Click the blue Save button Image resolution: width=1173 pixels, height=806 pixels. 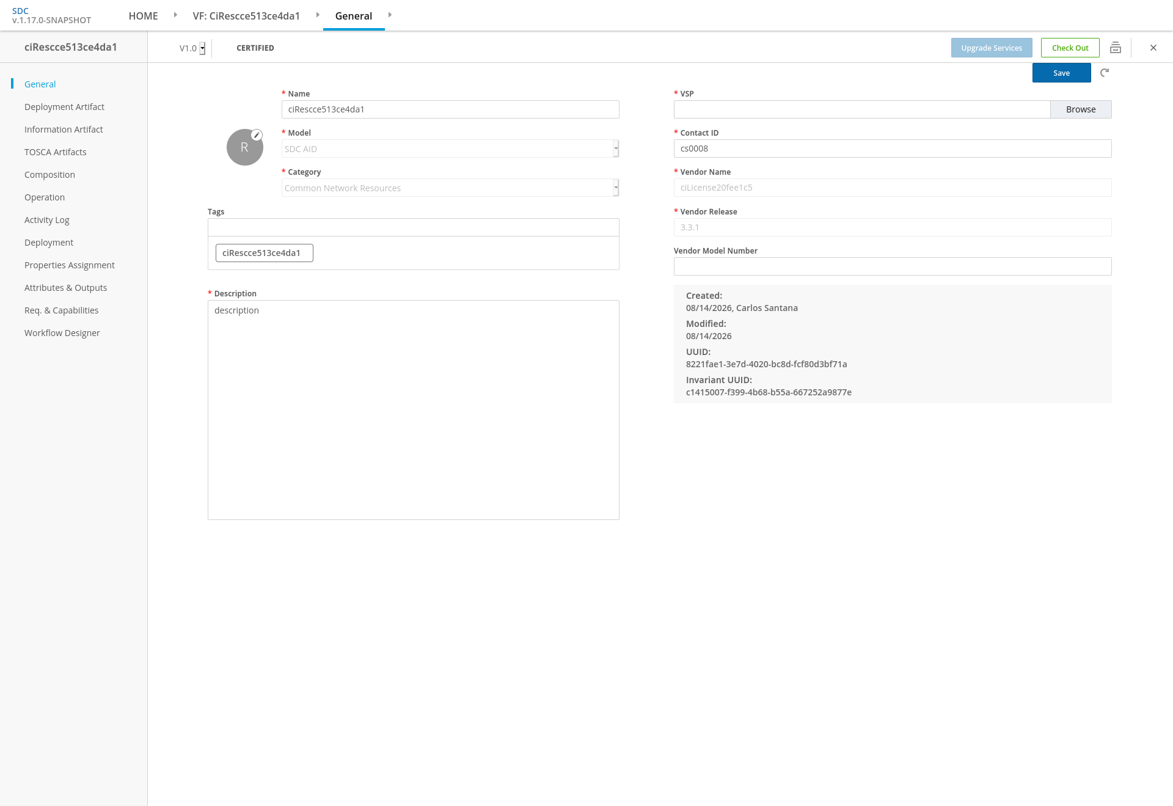[x=1062, y=73]
